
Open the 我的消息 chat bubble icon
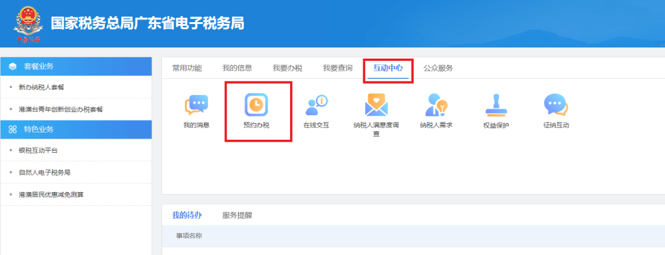(x=196, y=105)
